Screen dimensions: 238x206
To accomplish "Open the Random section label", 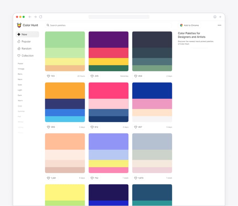I will (x=27, y=48).
